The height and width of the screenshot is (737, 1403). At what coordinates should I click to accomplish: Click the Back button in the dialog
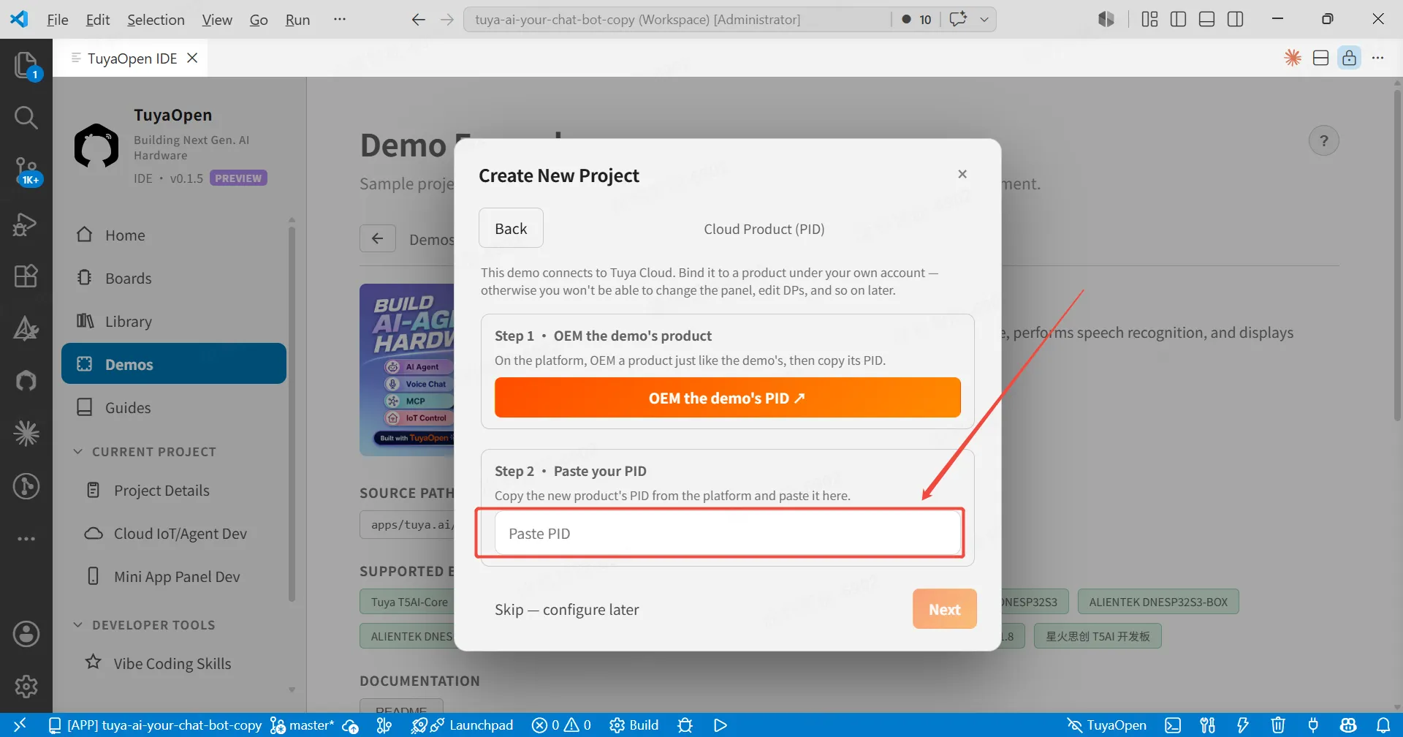pos(511,228)
